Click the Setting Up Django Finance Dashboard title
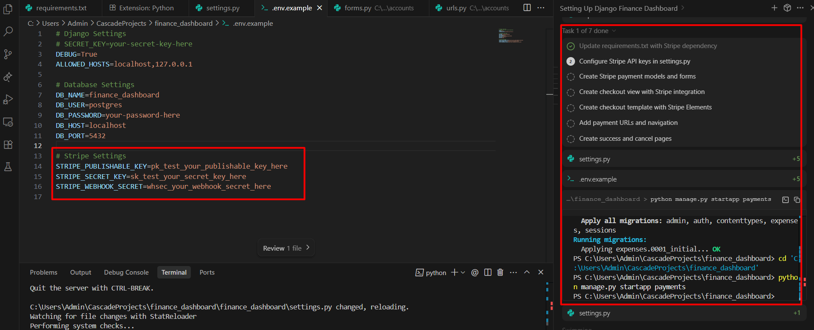 tap(618, 8)
